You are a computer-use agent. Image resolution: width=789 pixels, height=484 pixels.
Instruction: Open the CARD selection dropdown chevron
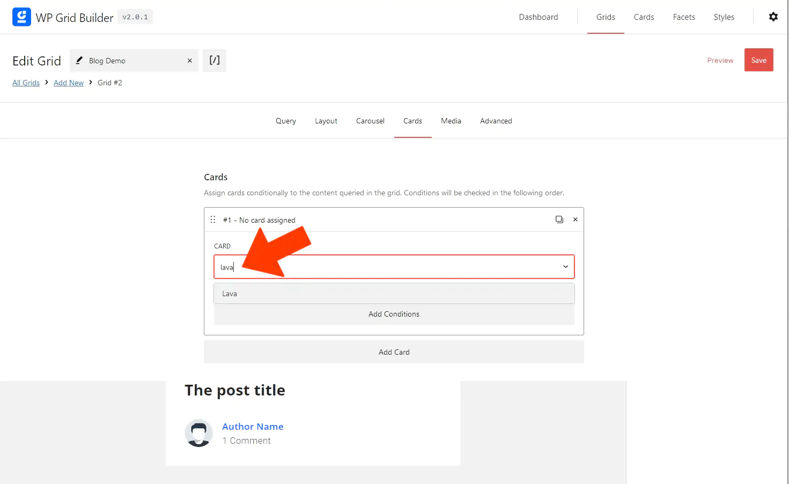pyautogui.click(x=565, y=267)
